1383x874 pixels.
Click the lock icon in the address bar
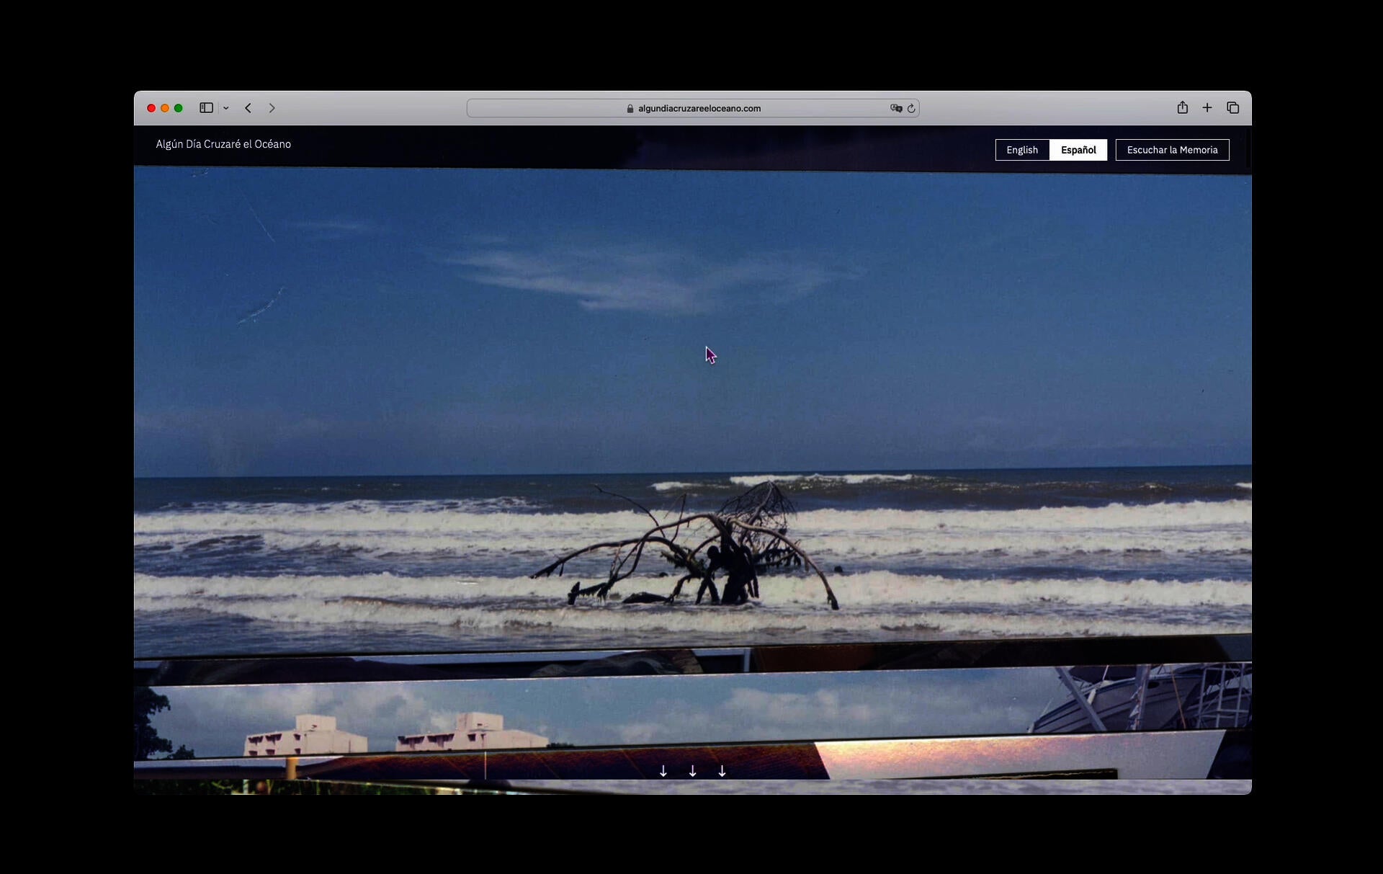pos(630,109)
